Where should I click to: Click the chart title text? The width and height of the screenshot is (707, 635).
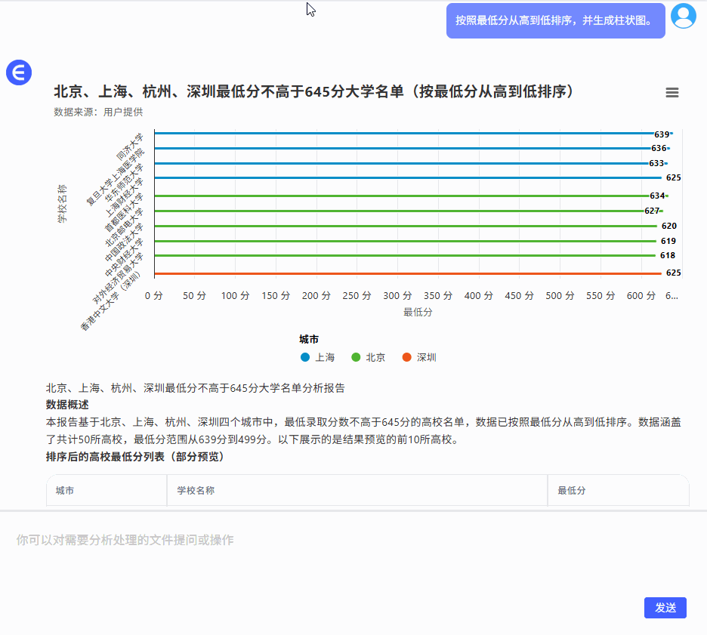tap(313, 91)
